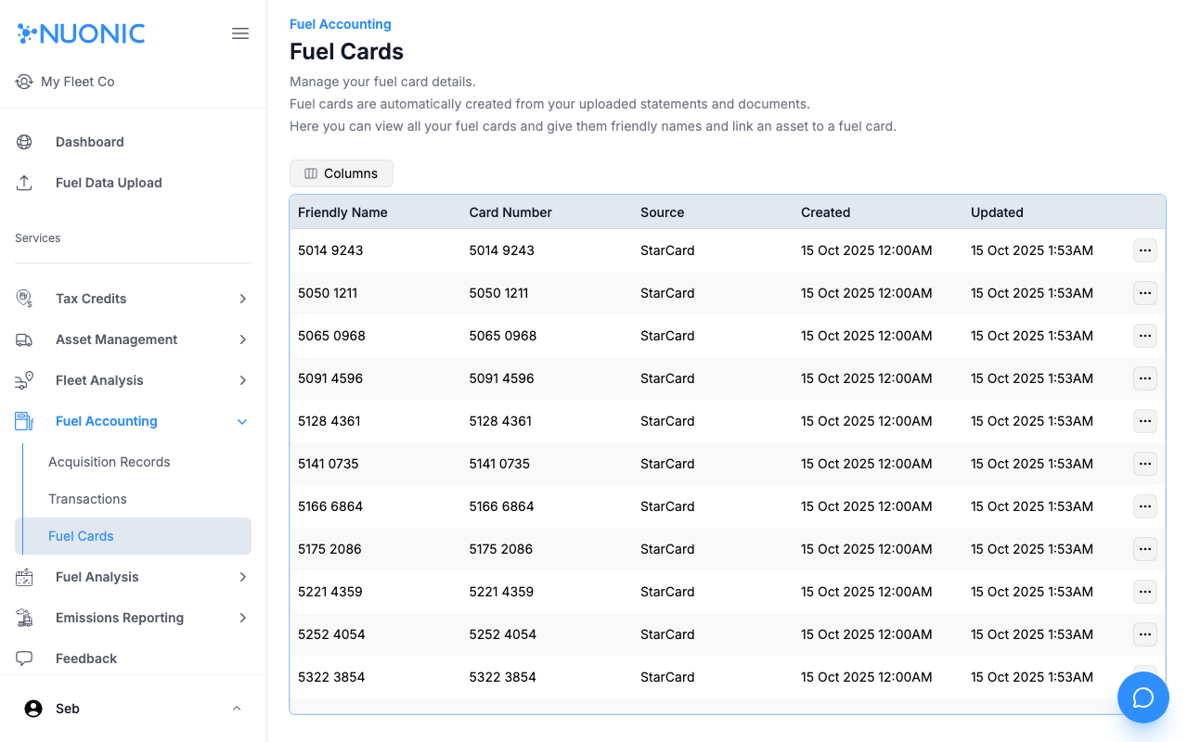This screenshot has width=1188, height=742.
Task: Open Acquisition Records submenu item
Action: pyautogui.click(x=110, y=462)
